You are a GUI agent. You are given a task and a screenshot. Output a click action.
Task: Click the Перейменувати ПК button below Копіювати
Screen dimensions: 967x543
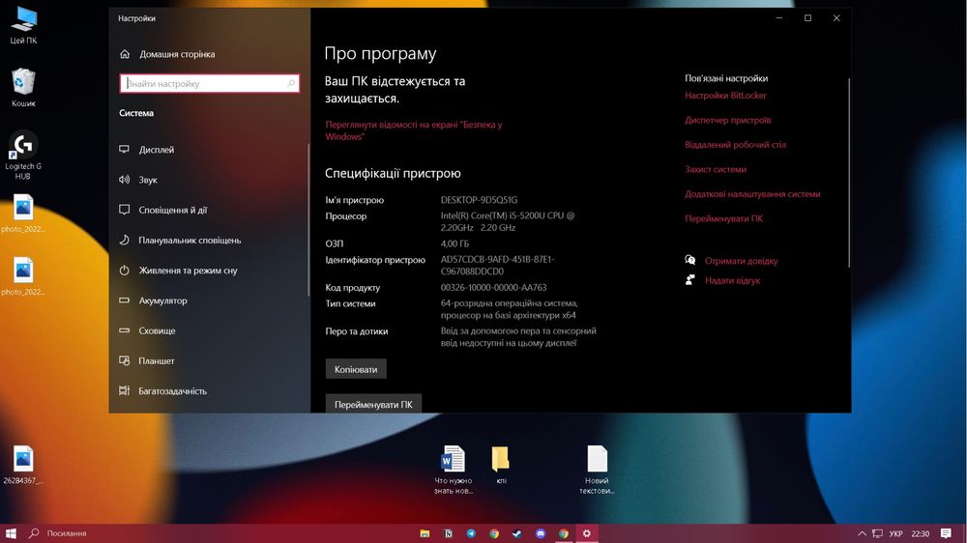(x=373, y=404)
